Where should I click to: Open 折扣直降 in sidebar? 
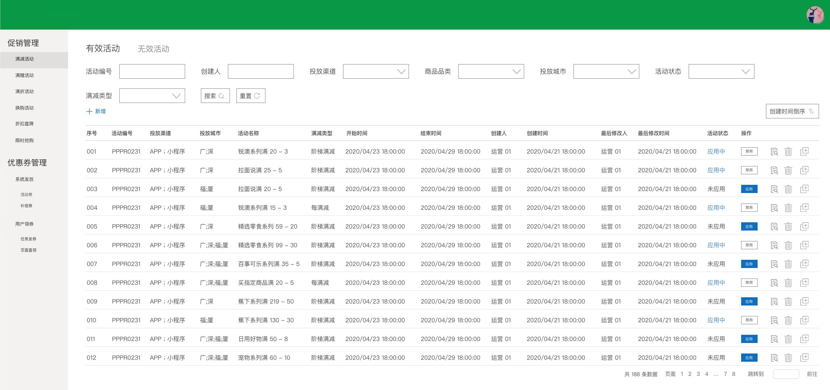(x=24, y=124)
